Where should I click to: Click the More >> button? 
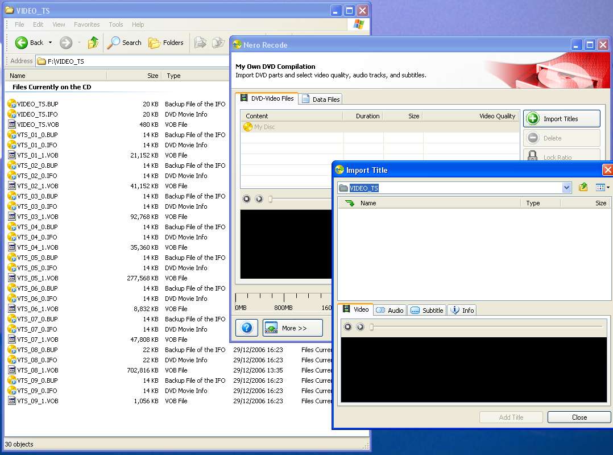tap(293, 328)
